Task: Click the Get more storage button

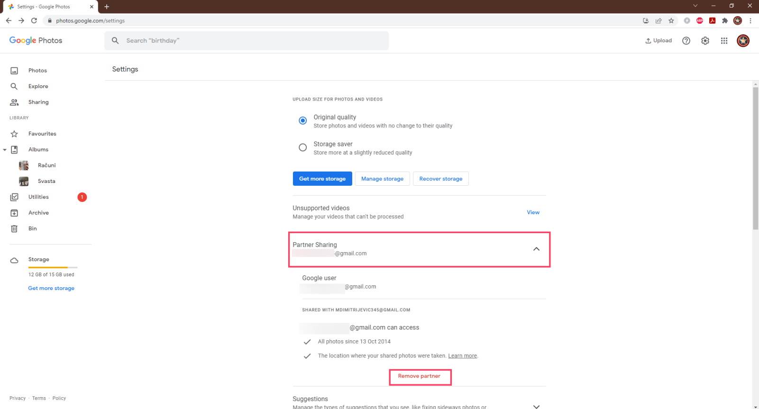Action: 322,179
